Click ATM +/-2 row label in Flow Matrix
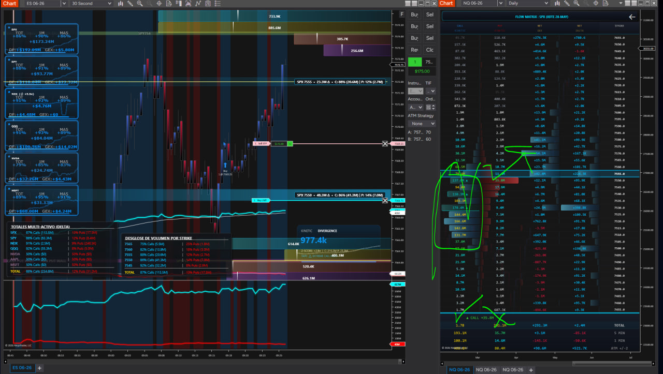Image resolution: width=663 pixels, height=374 pixels. [x=618, y=348]
